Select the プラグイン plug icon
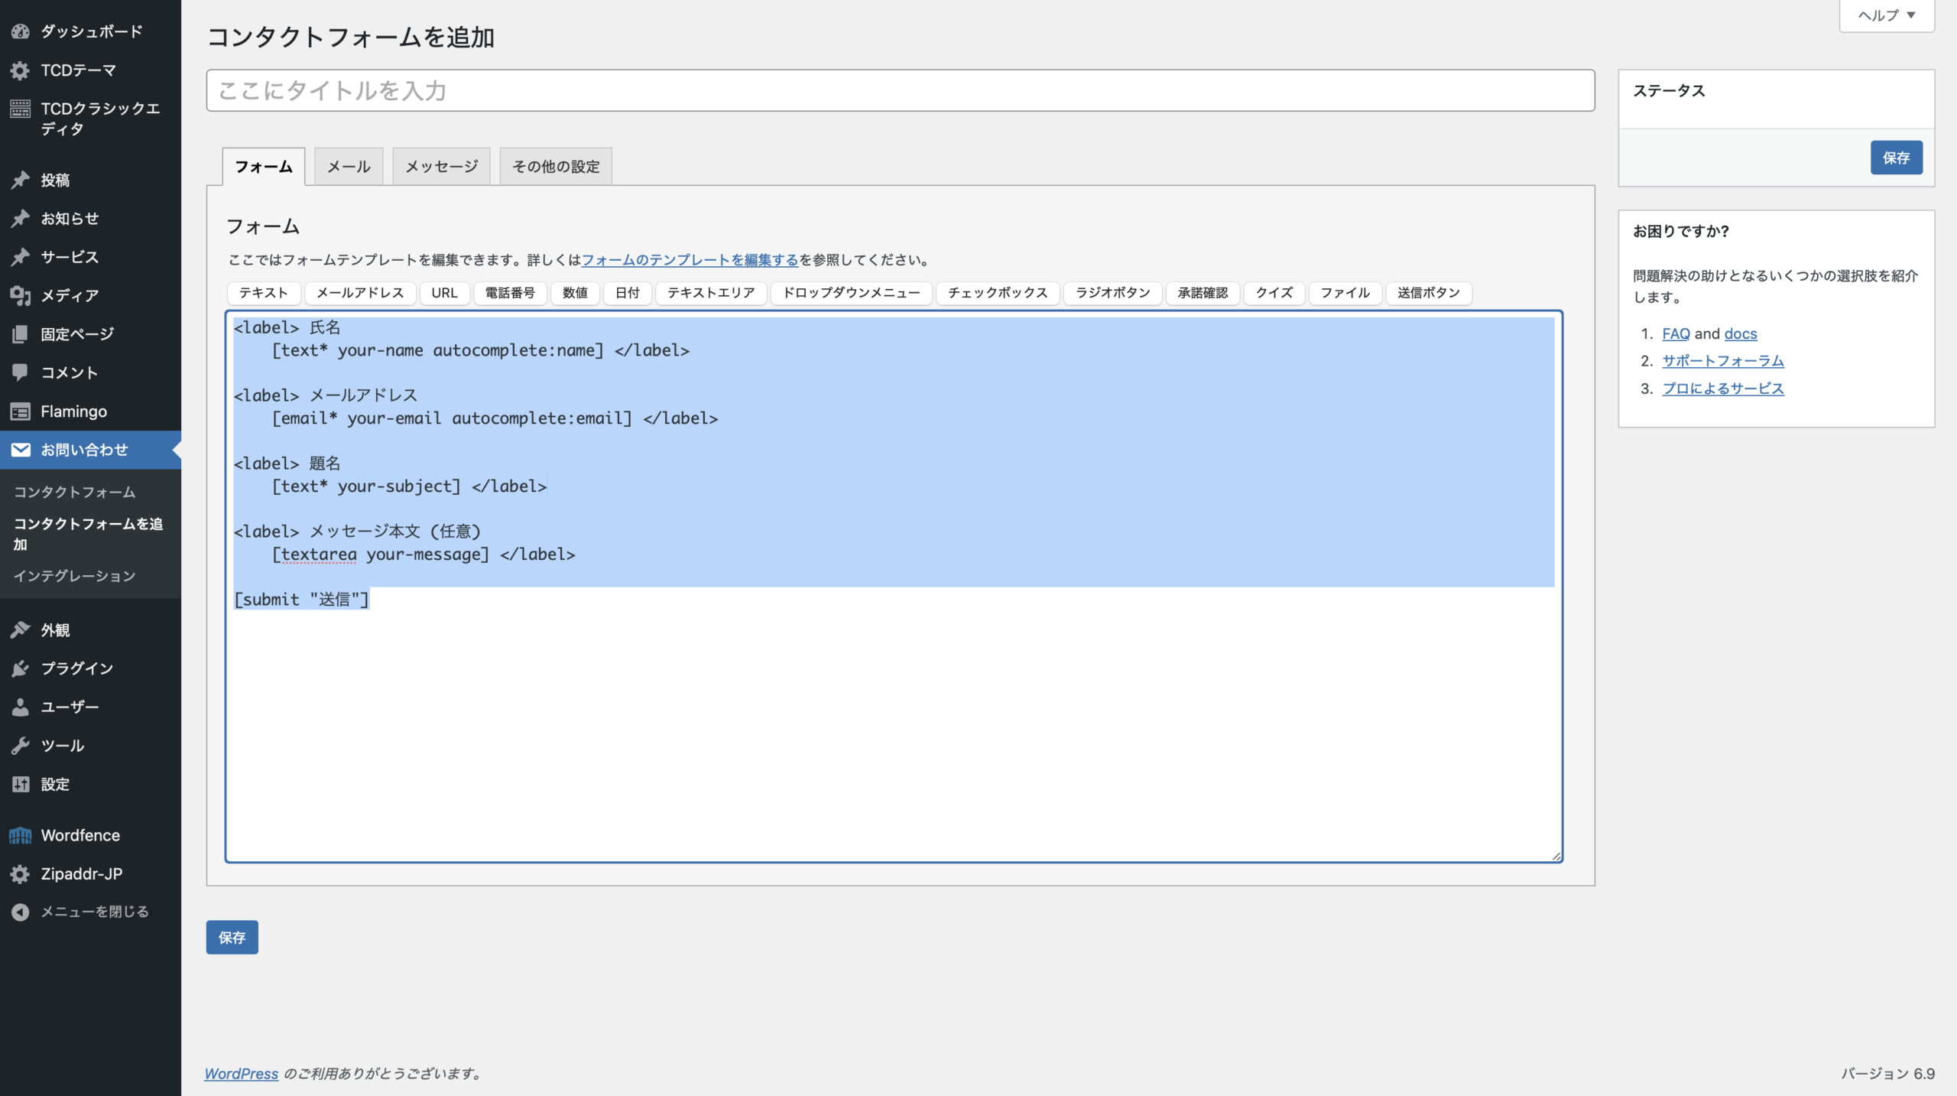The height and width of the screenshot is (1096, 1957). click(21, 668)
